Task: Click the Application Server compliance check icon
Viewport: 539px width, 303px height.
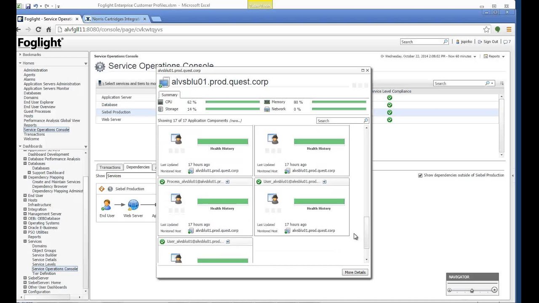Action: point(390,98)
